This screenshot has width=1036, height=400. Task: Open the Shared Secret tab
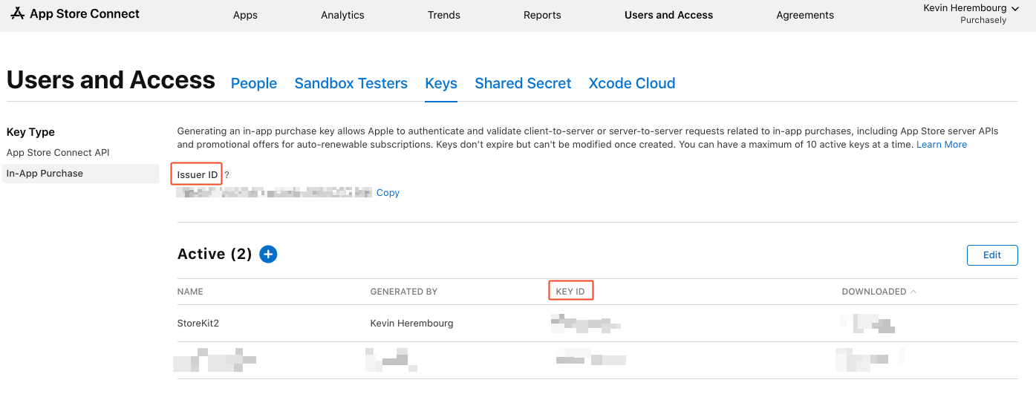pos(523,84)
